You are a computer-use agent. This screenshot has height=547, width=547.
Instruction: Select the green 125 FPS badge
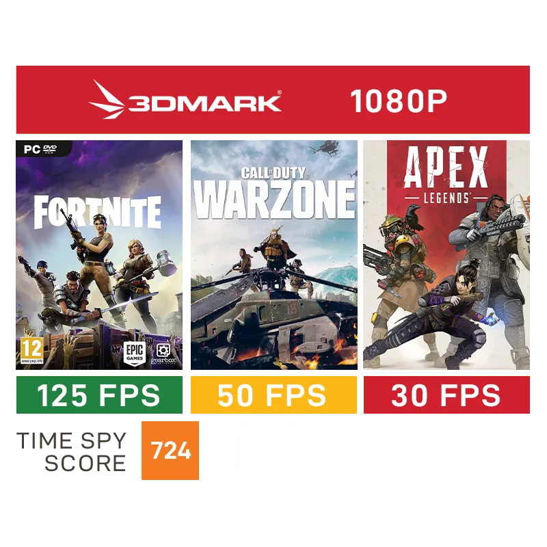click(99, 395)
